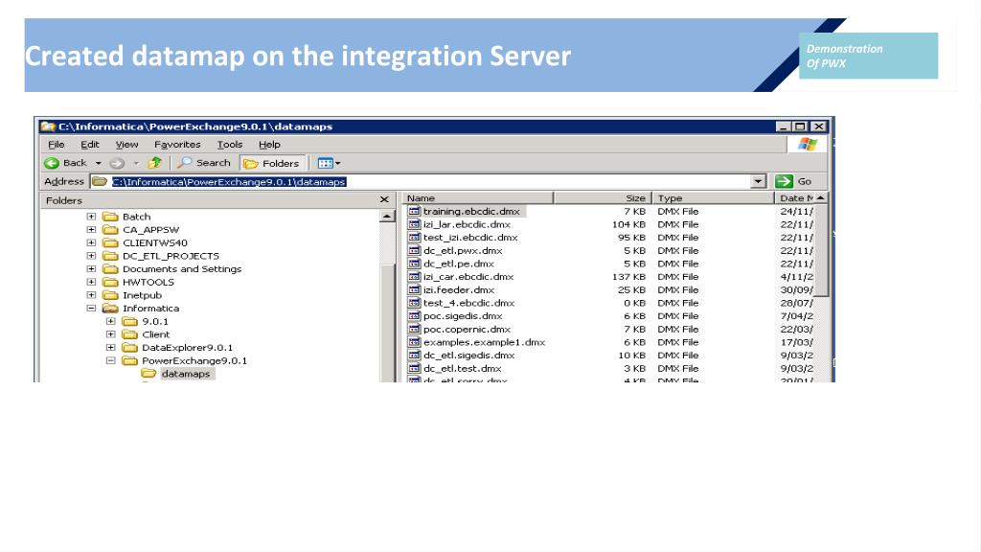Click the green Back arrow icon

point(52,163)
